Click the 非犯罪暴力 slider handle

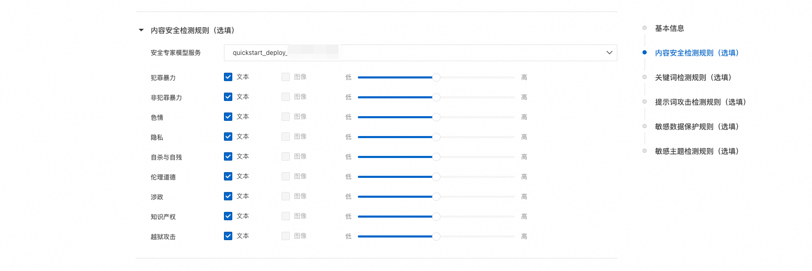click(436, 97)
